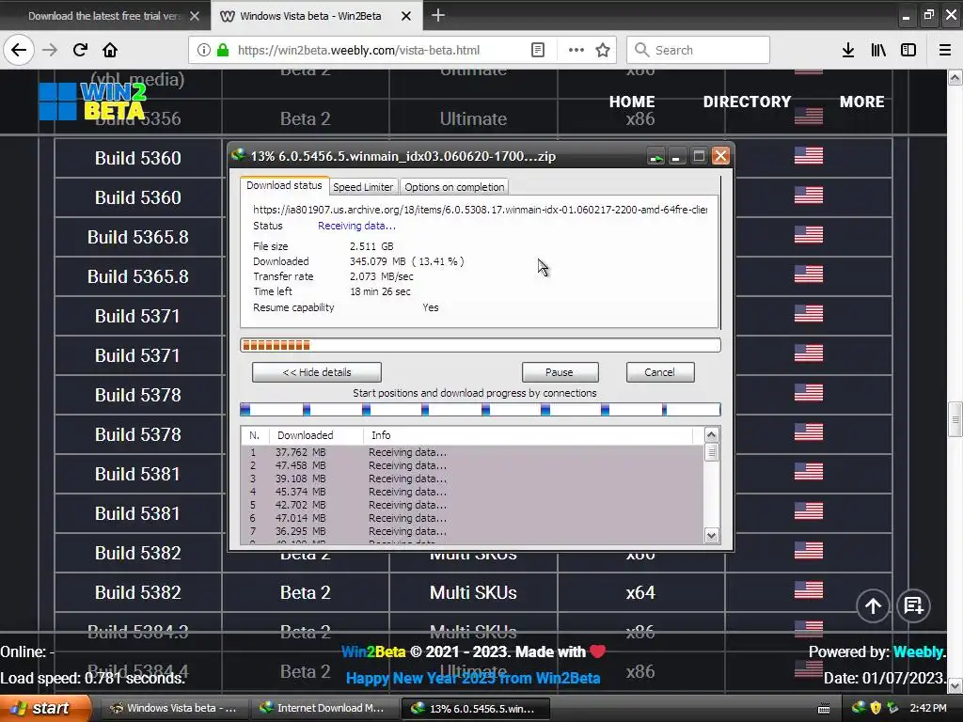
Task: Click the Downloaded column header
Action: pos(316,435)
